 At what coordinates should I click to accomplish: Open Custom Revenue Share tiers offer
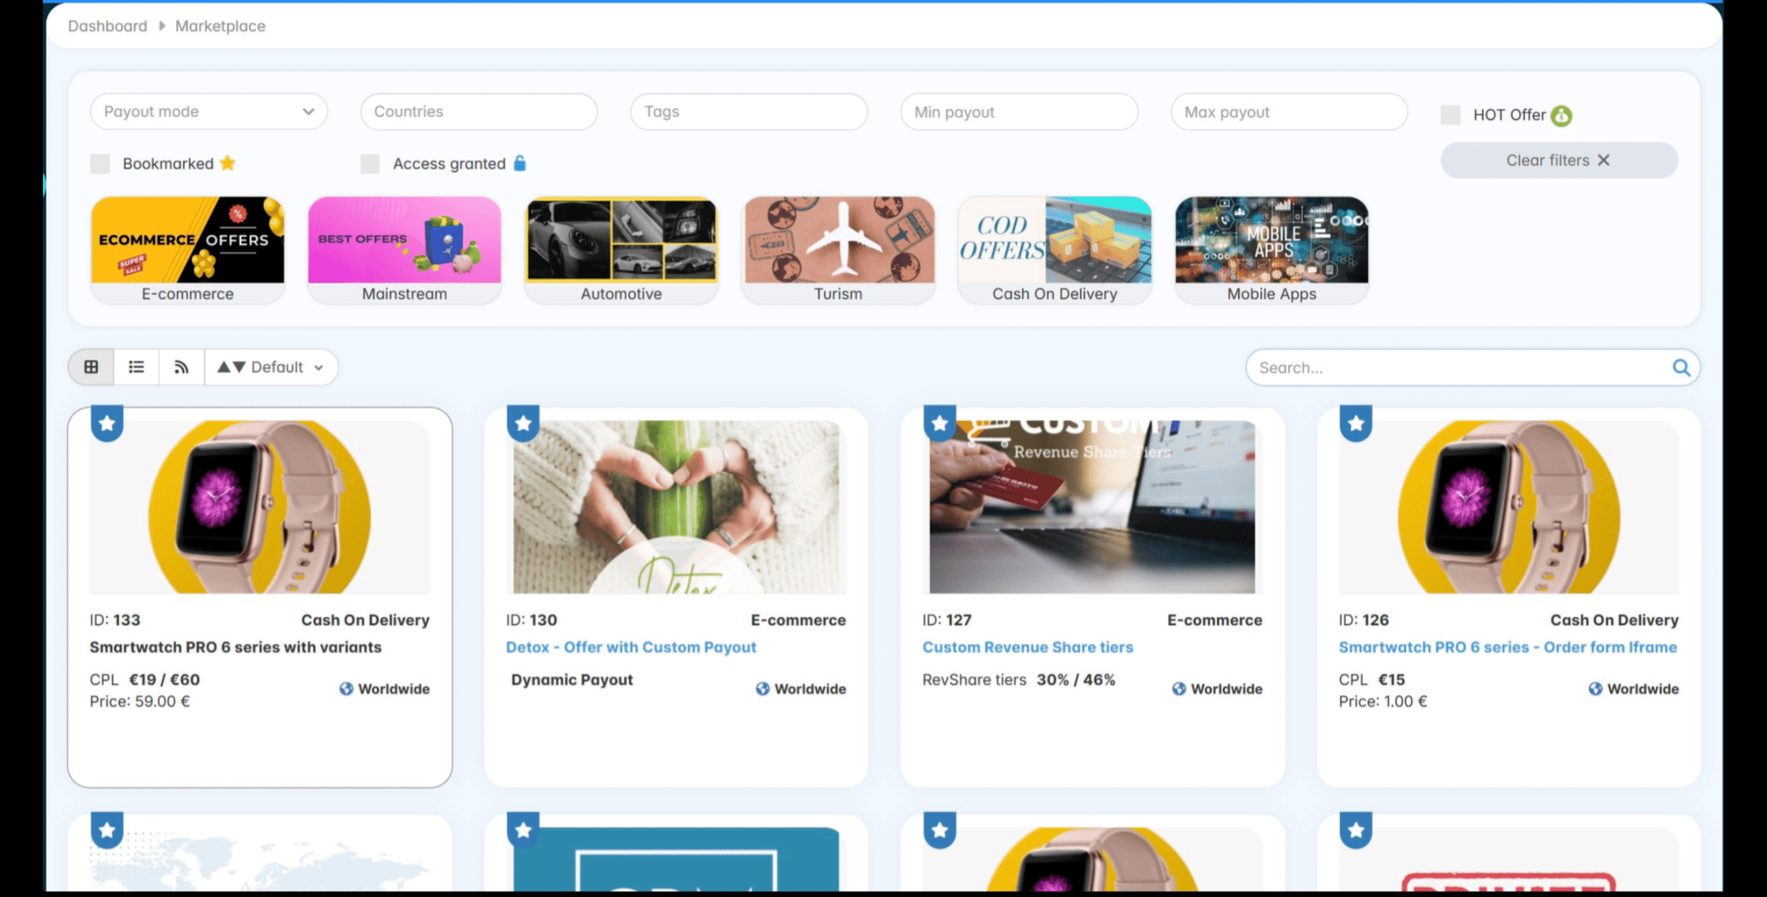[x=1028, y=647]
